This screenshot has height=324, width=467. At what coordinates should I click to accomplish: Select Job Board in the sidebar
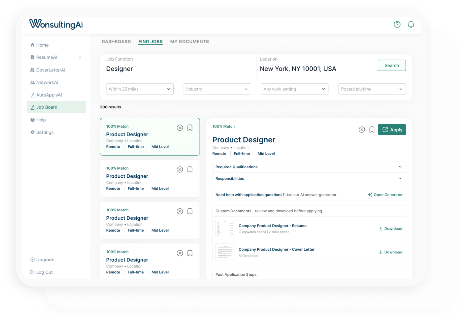[x=56, y=107]
